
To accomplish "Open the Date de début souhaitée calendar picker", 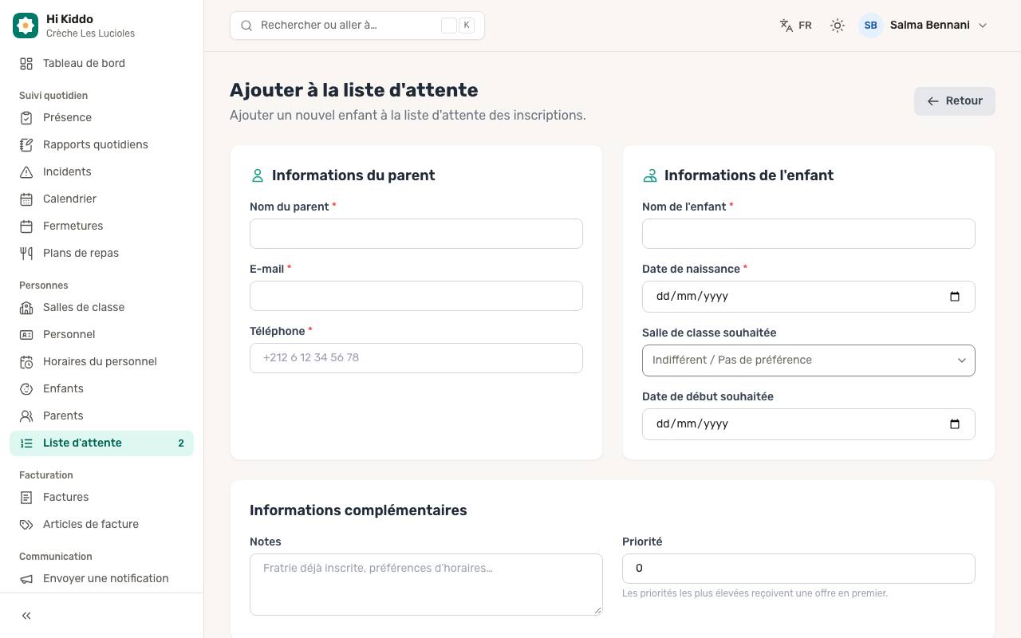I will (955, 424).
